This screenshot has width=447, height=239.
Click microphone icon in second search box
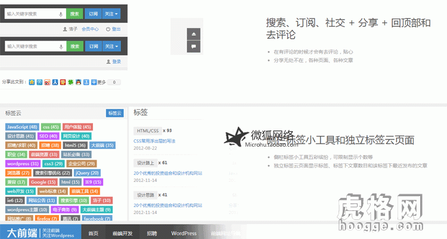pos(61,46)
